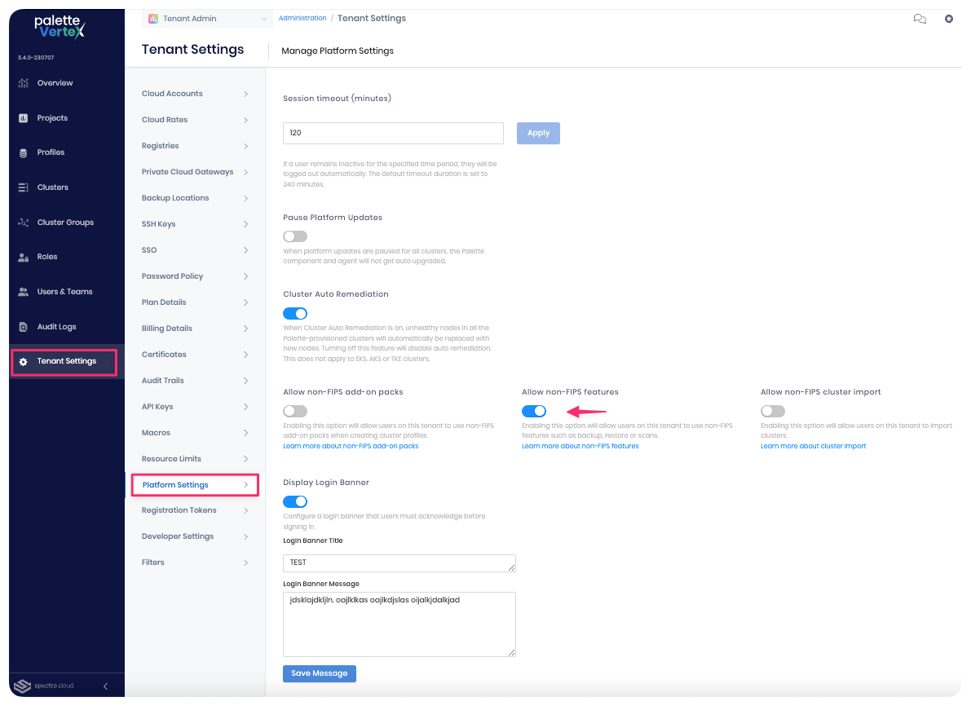Viewport: 971px width, 706px height.
Task: Go to Overview in sidebar
Action: coord(55,83)
